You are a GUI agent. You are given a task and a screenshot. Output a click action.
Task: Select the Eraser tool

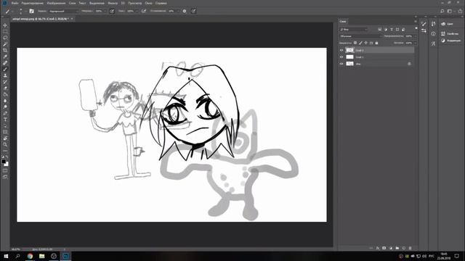[5, 88]
